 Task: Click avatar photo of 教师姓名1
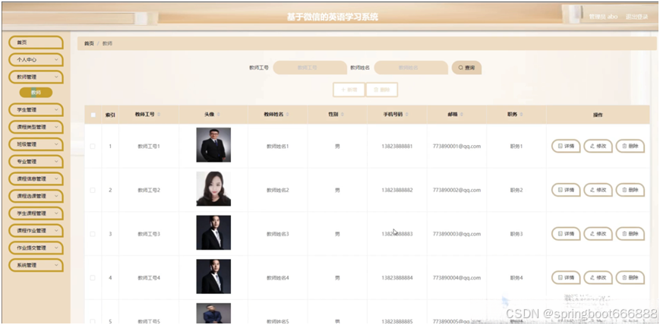[213, 145]
